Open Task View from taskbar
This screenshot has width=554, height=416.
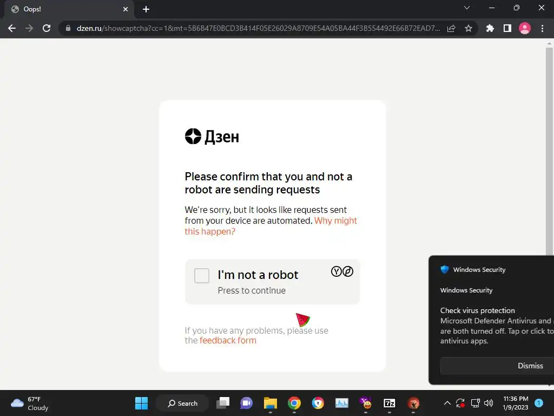[x=223, y=403]
